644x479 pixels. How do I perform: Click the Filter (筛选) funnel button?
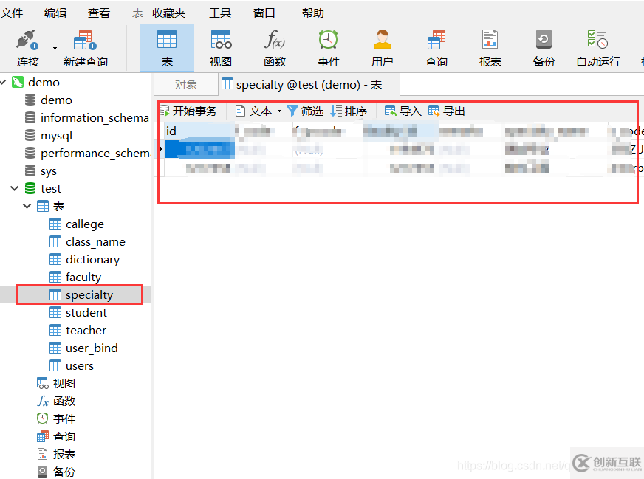tap(305, 111)
